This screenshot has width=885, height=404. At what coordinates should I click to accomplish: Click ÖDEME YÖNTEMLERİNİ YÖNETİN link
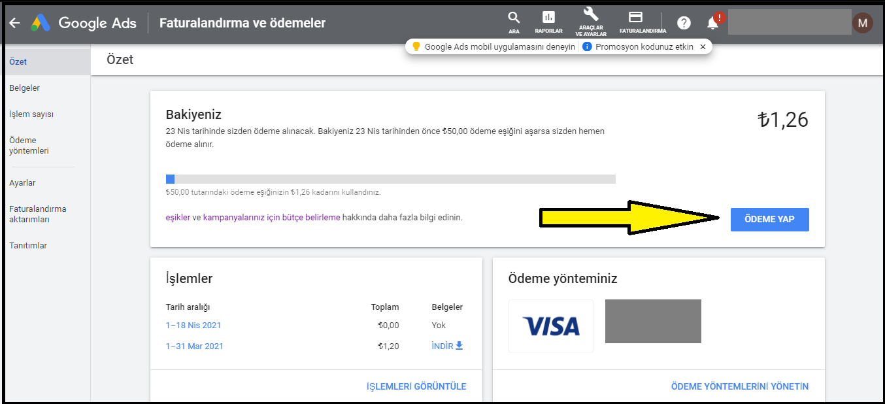739,386
